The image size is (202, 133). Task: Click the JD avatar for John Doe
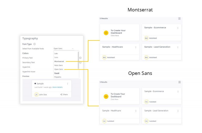[36, 95]
